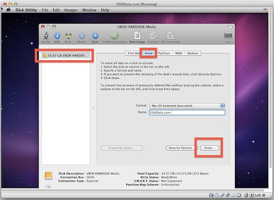
Task: Switch to the Restore tab
Action: click(193, 53)
